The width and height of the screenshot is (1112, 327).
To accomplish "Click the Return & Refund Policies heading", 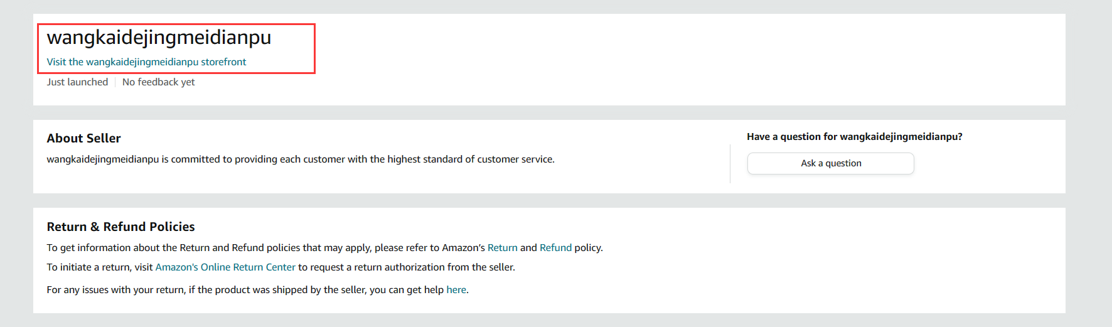I will (x=120, y=227).
